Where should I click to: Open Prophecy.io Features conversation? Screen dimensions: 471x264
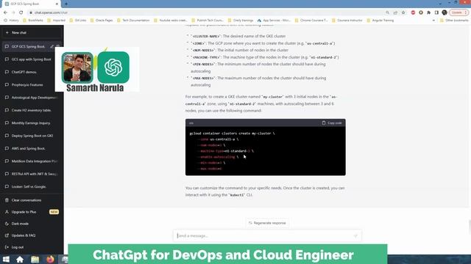(x=32, y=85)
